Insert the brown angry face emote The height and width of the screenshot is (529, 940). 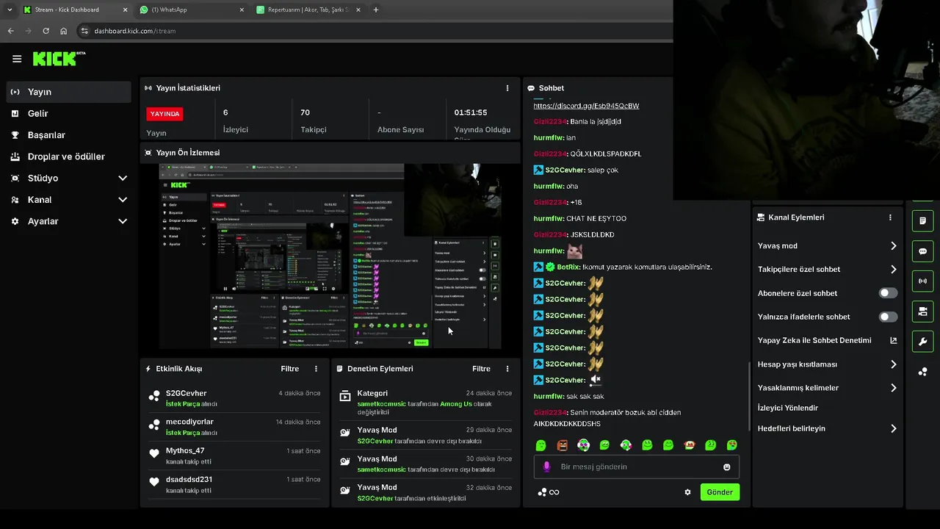click(x=562, y=445)
